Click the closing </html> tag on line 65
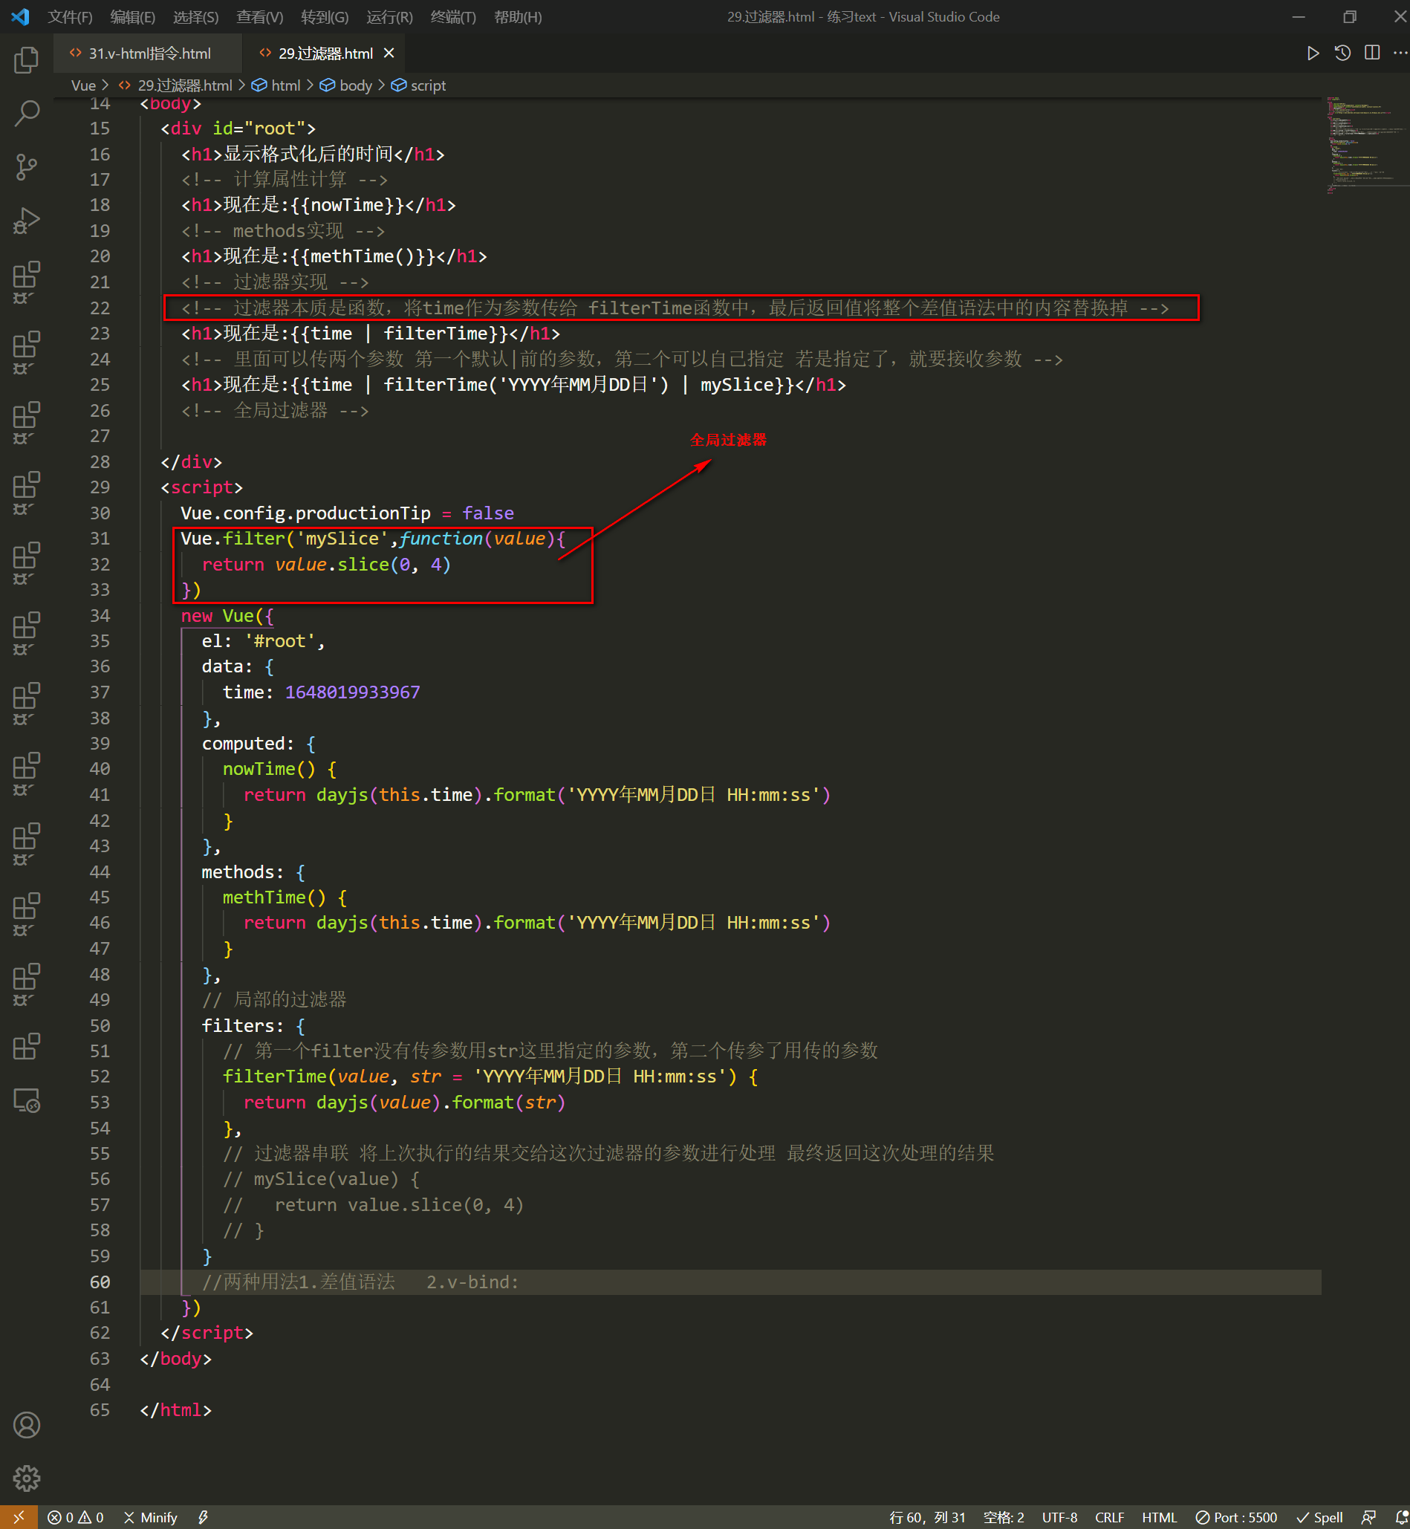 [x=175, y=1410]
